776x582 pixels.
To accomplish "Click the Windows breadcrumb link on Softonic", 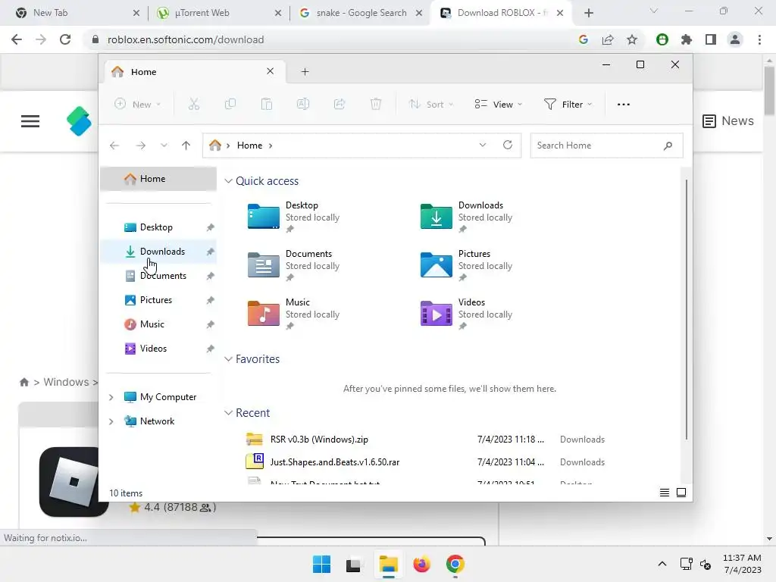I will click(66, 382).
